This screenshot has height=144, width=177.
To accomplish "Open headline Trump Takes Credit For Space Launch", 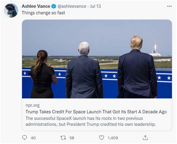I will click(96, 112).
